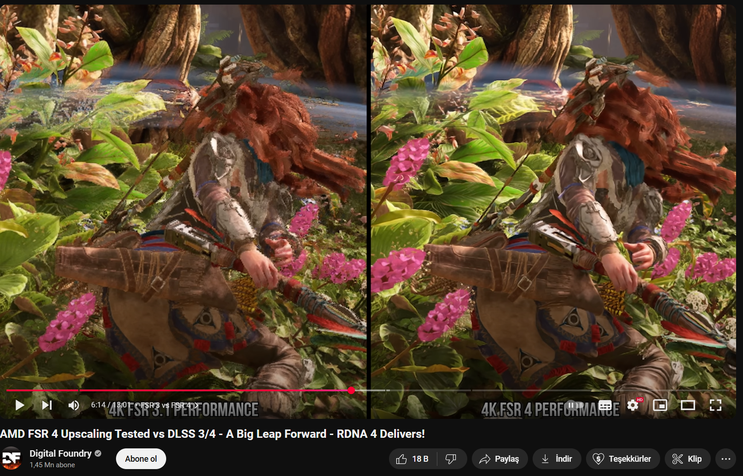Like the video with the 18 B thumbs-up
Image resolution: width=743 pixels, height=476 pixels.
tap(412, 459)
